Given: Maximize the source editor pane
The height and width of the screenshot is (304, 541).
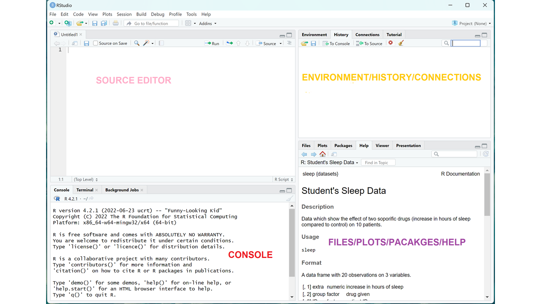Looking at the screenshot, I should coord(290,35).
